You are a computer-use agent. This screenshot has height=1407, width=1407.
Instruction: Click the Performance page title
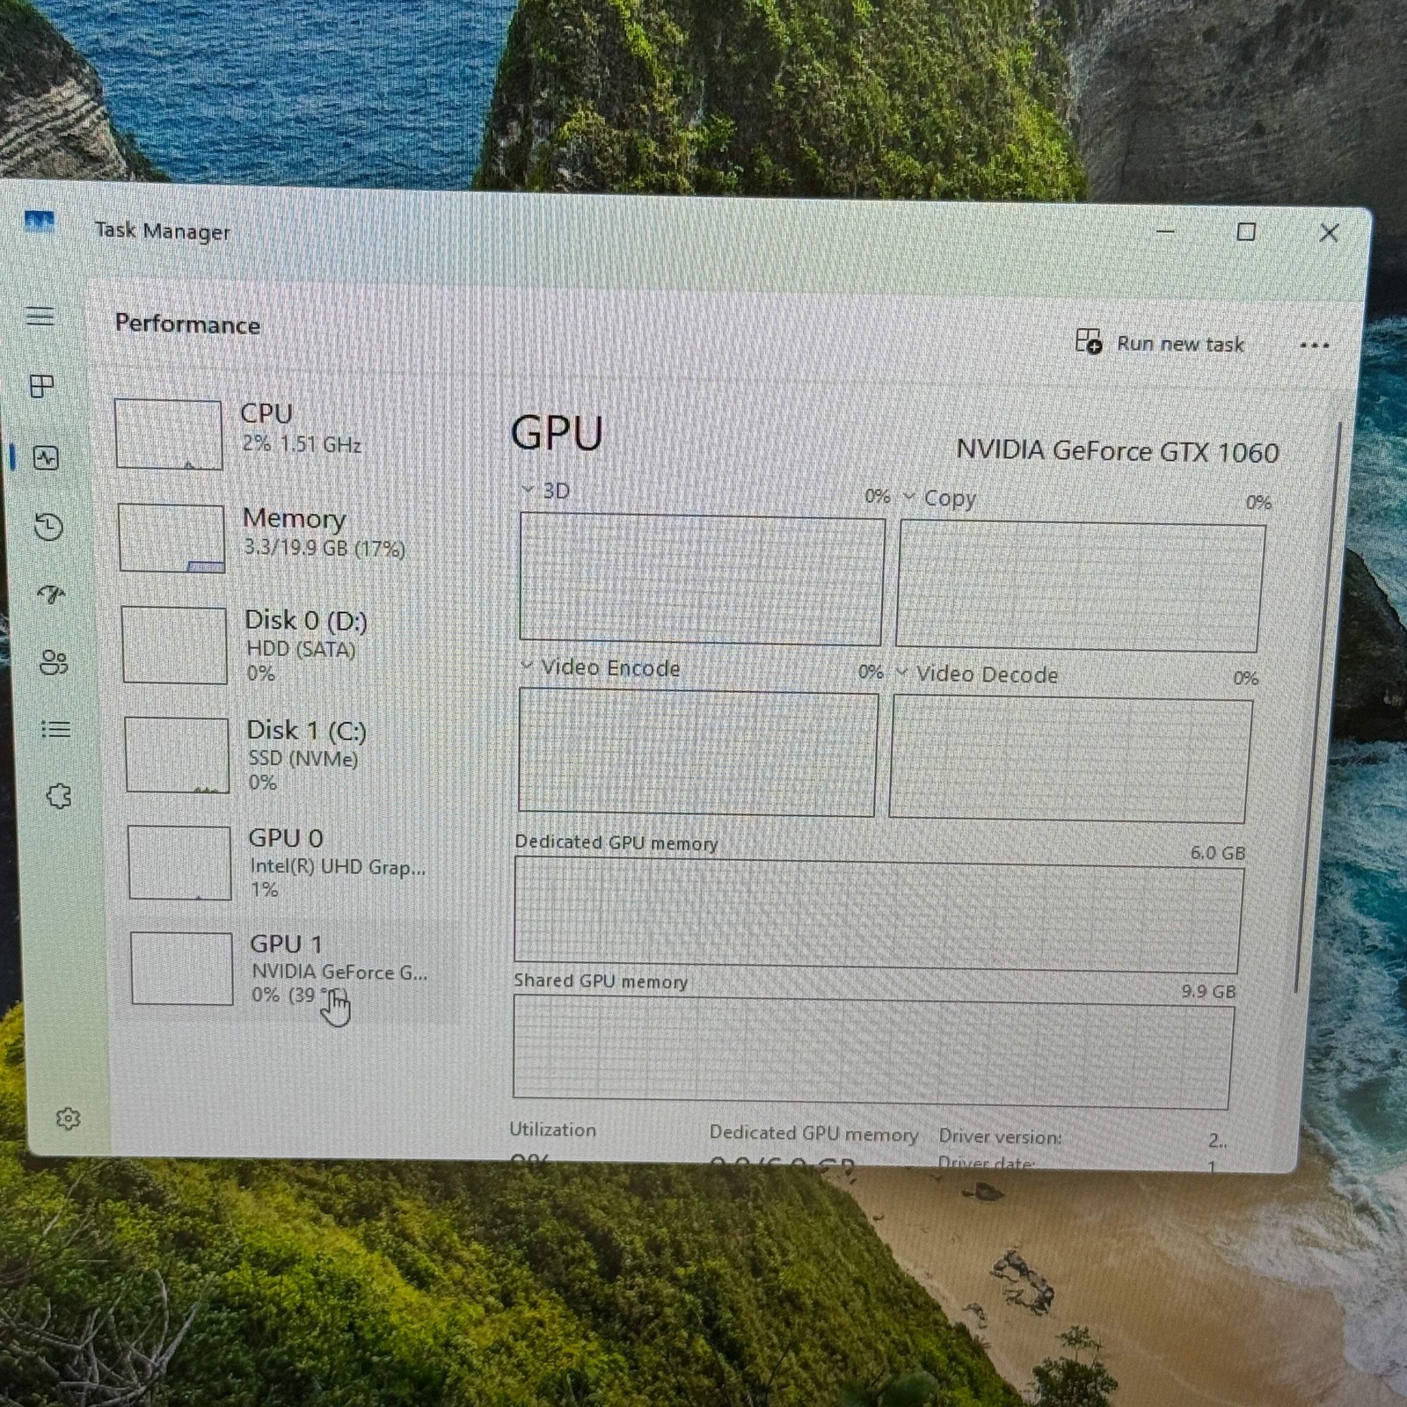[x=187, y=324]
